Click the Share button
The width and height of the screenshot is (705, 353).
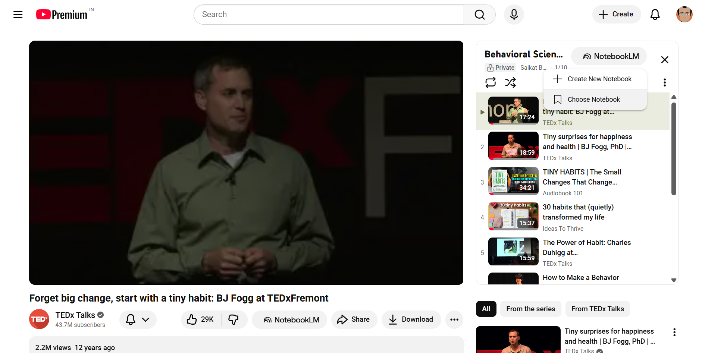point(354,319)
